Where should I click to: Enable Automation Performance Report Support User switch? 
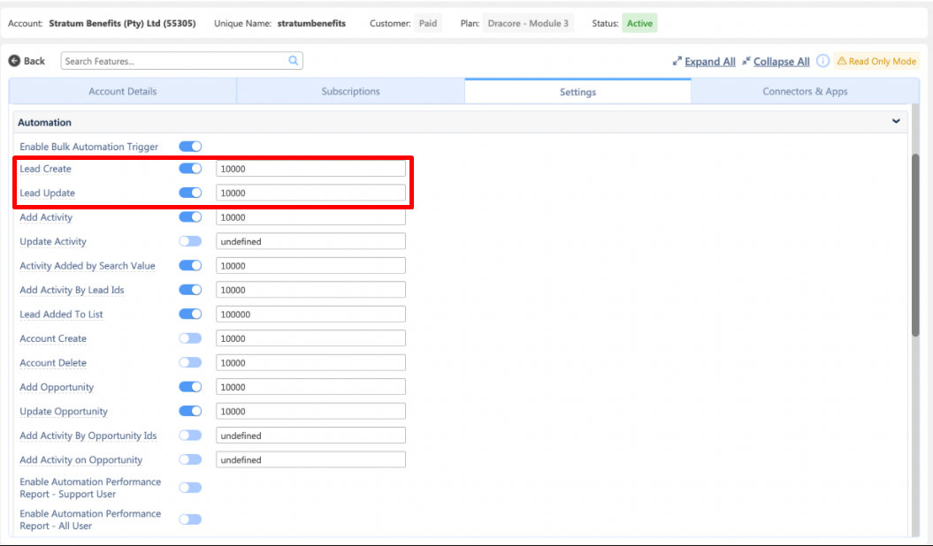(x=190, y=487)
